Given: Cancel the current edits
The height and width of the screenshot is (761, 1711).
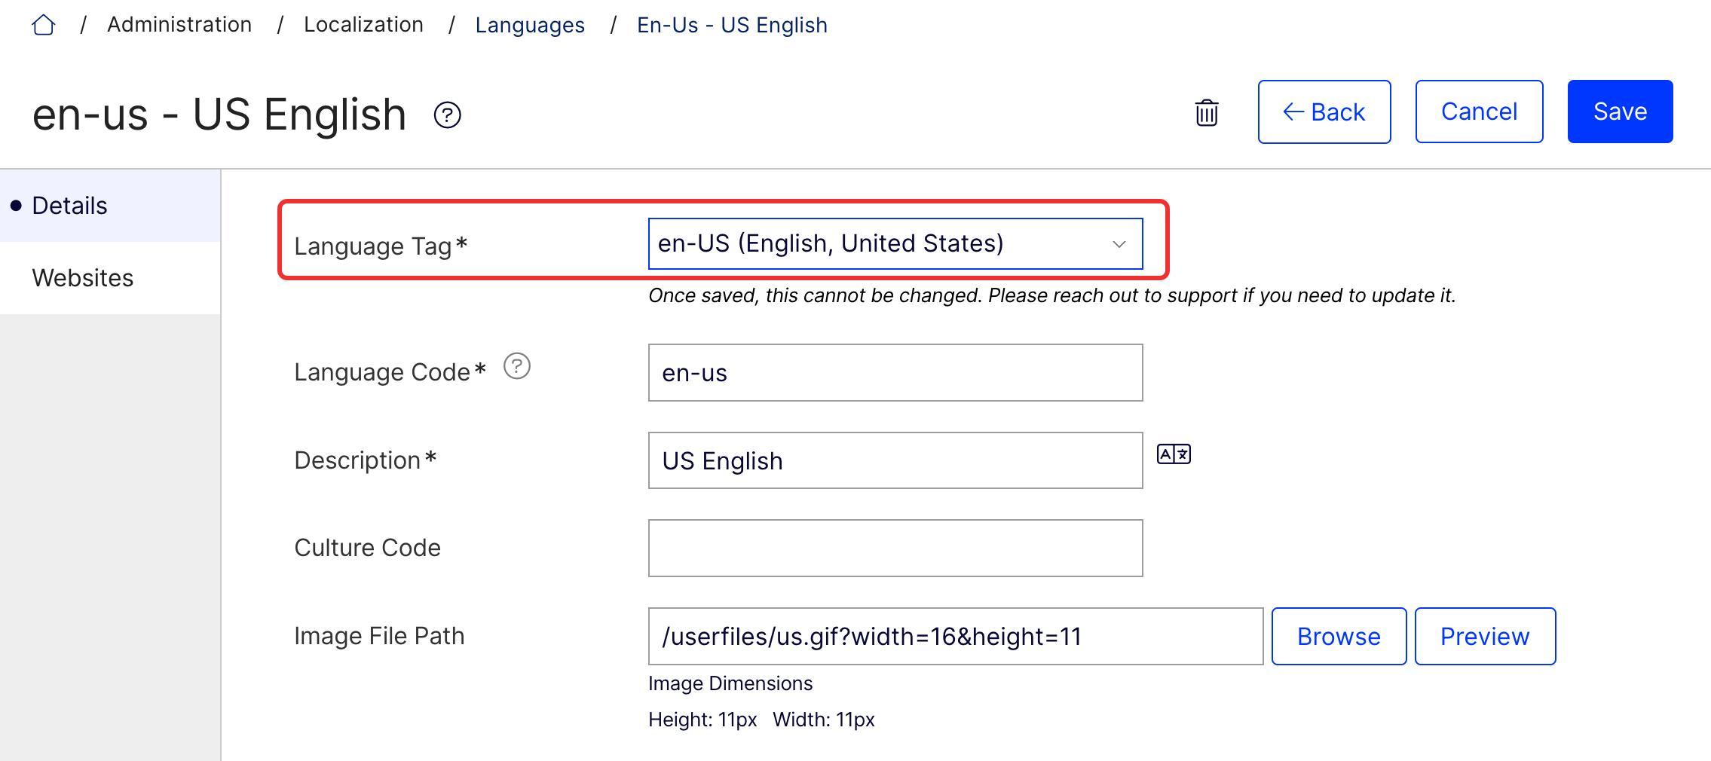Looking at the screenshot, I should click(1479, 111).
